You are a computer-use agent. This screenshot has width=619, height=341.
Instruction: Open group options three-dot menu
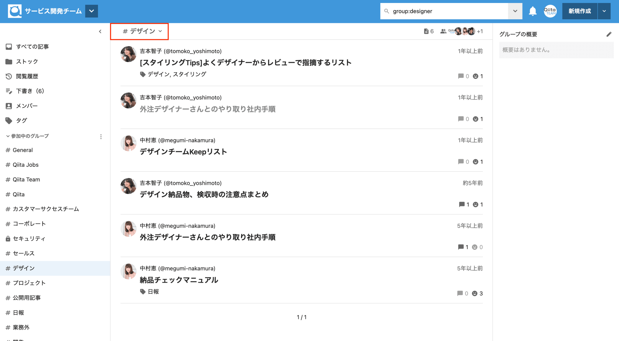pos(101,137)
